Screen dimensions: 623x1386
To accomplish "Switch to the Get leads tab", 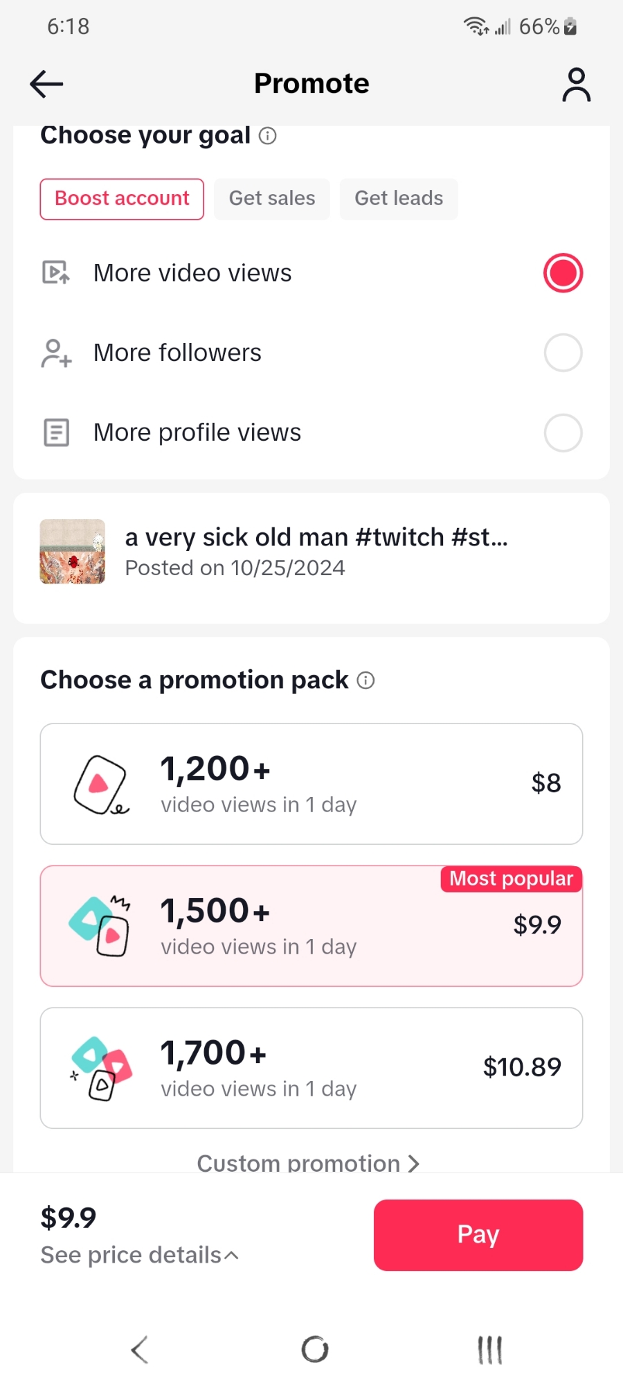I will (399, 199).
